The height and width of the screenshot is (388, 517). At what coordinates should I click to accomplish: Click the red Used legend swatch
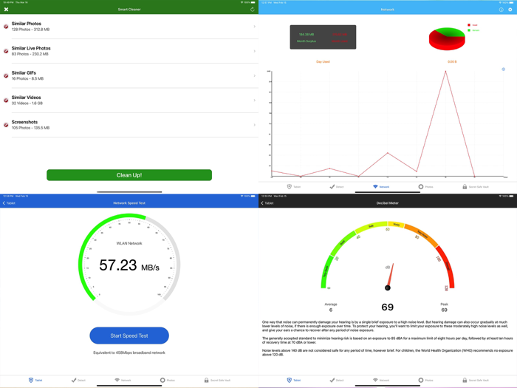click(x=469, y=25)
